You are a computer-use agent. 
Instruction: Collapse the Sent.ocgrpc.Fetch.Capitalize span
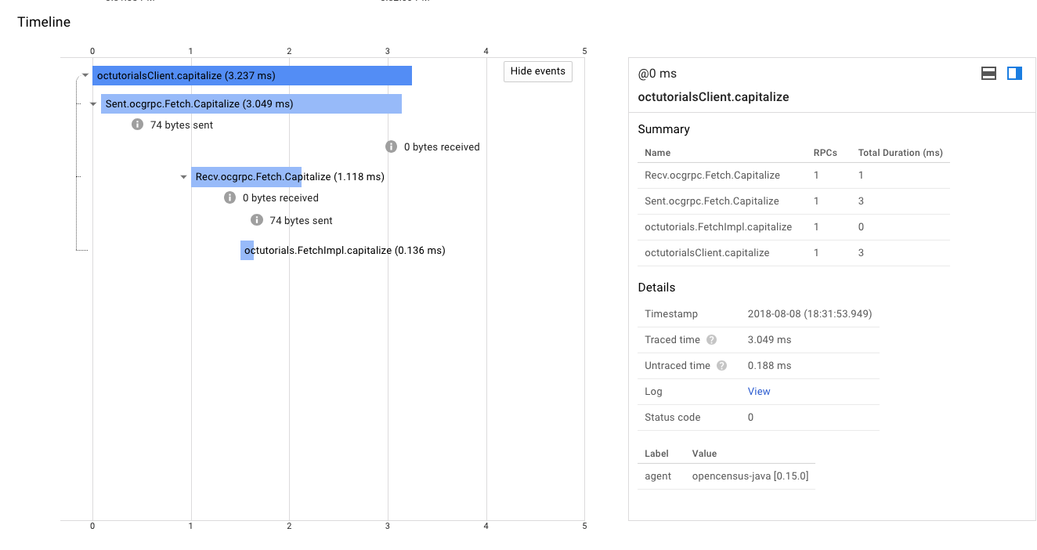(93, 104)
